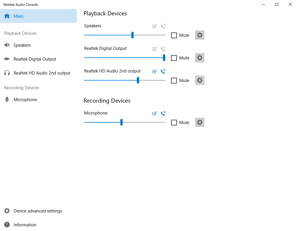This screenshot has width=296, height=231.
Task: Click the default device checkmark for Microphone
Action: click(155, 113)
